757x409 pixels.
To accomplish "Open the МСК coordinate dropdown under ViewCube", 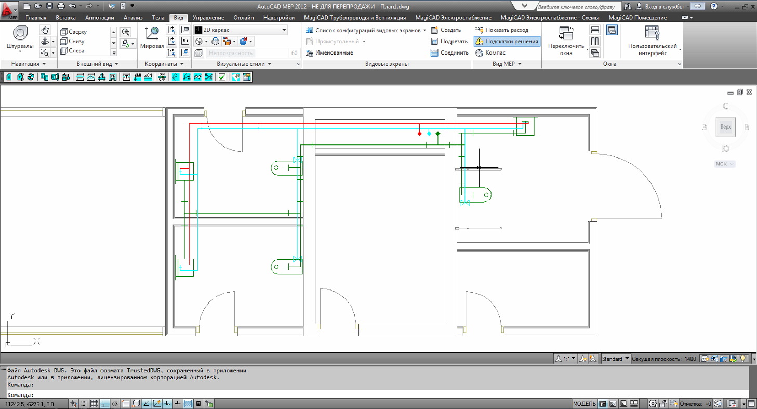I will 725,164.
